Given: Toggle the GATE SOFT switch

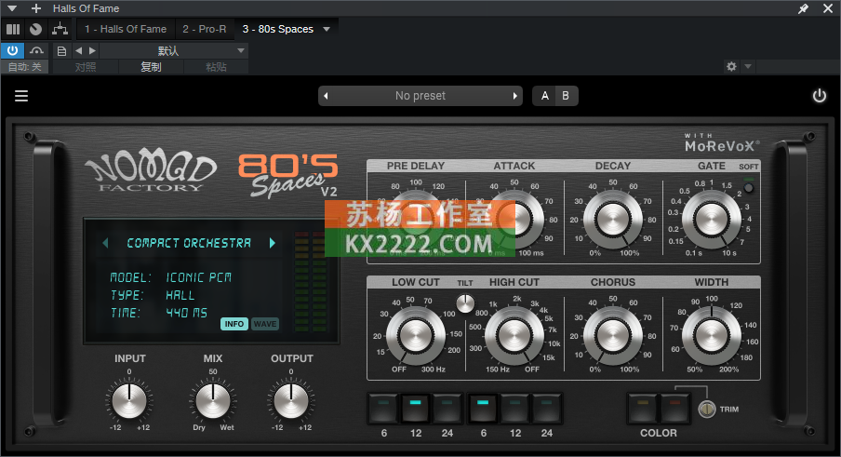Looking at the screenshot, I should (749, 188).
